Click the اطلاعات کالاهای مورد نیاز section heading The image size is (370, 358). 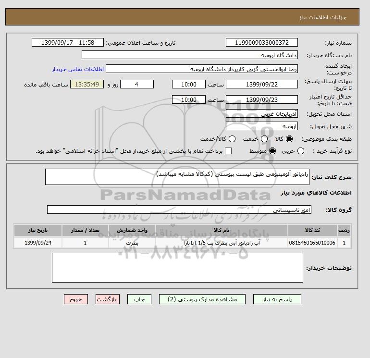316,193
